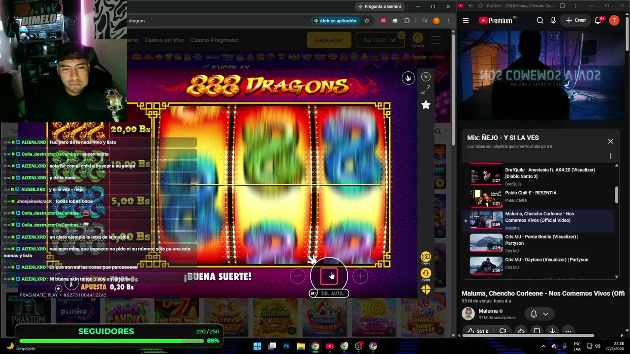630x354 pixels.
Task: Open the Bs 70,01 balance dropdown
Action: tap(380, 40)
